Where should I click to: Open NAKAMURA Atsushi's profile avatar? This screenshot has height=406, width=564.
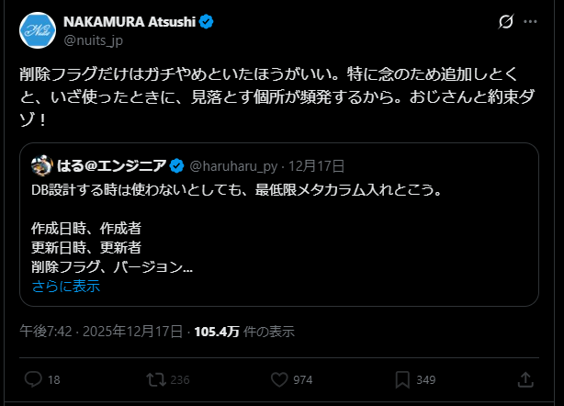pos(37,30)
